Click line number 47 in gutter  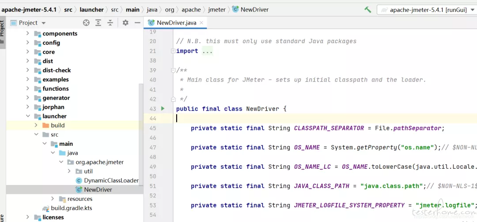tap(153, 148)
